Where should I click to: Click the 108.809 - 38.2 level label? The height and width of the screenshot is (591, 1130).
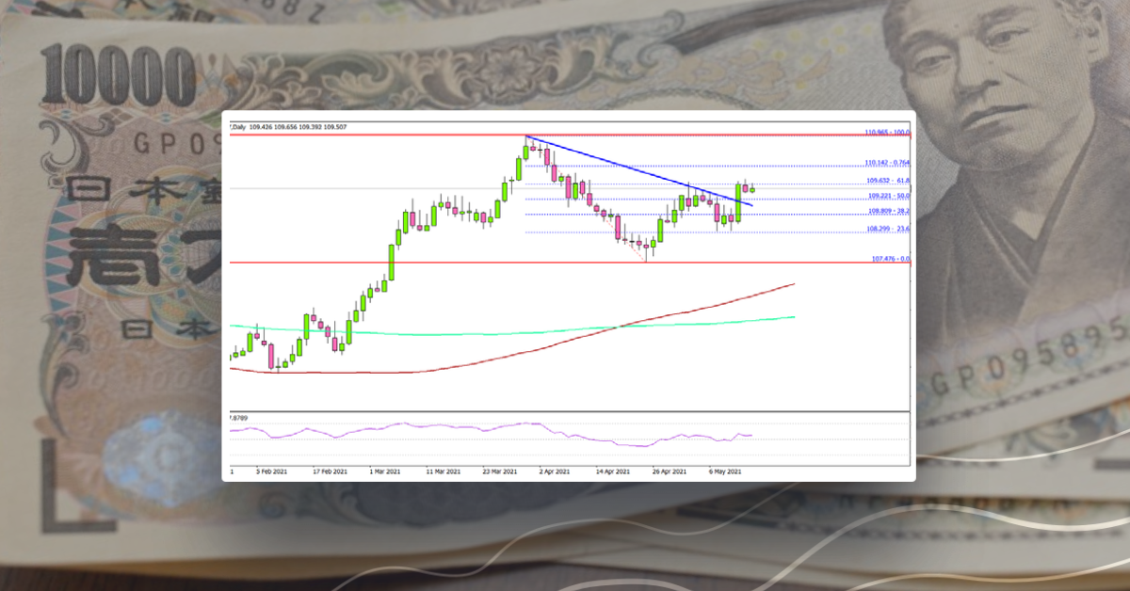coord(886,211)
